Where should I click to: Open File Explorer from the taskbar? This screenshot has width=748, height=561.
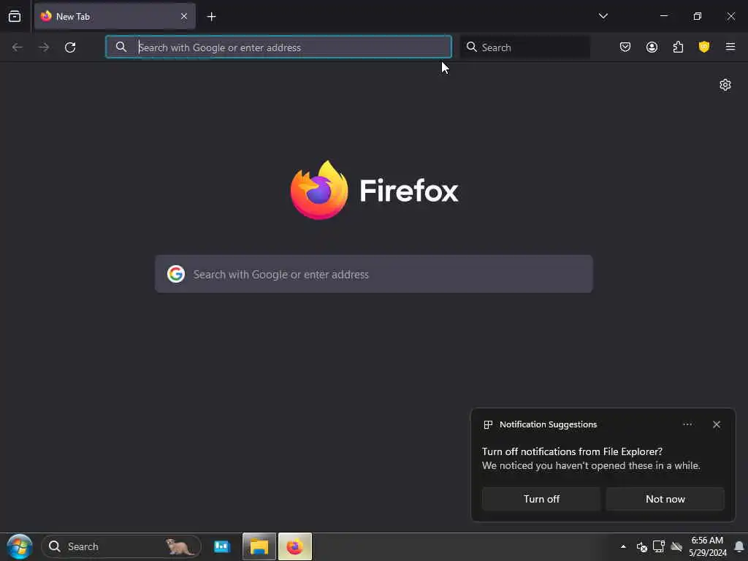(259, 546)
